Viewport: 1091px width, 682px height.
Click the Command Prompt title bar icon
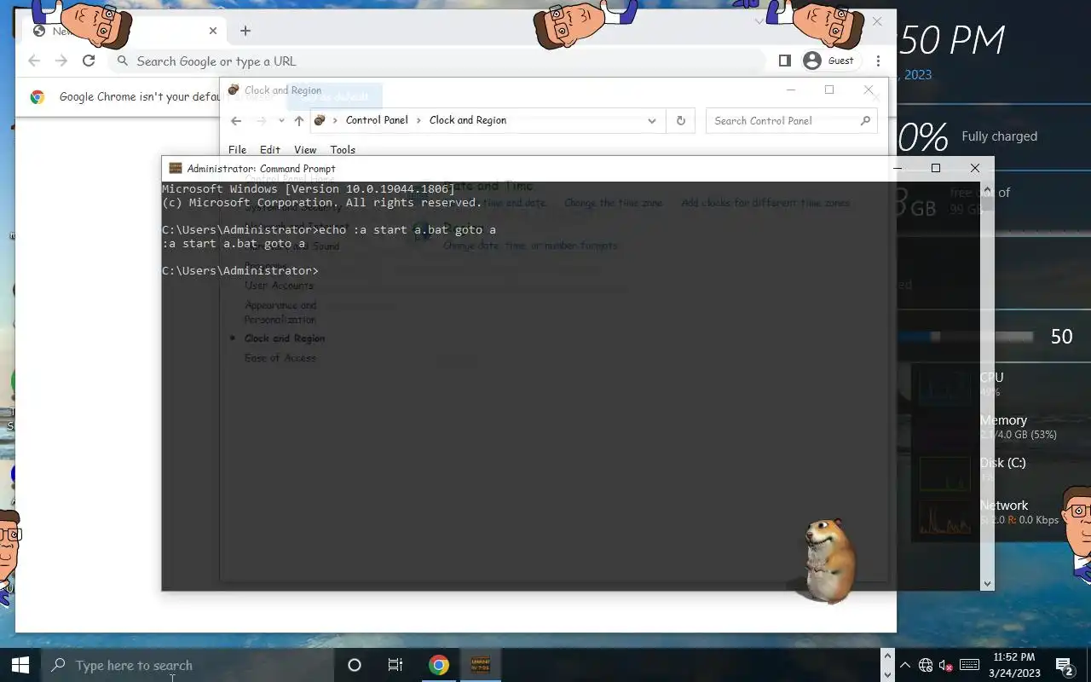(x=176, y=168)
